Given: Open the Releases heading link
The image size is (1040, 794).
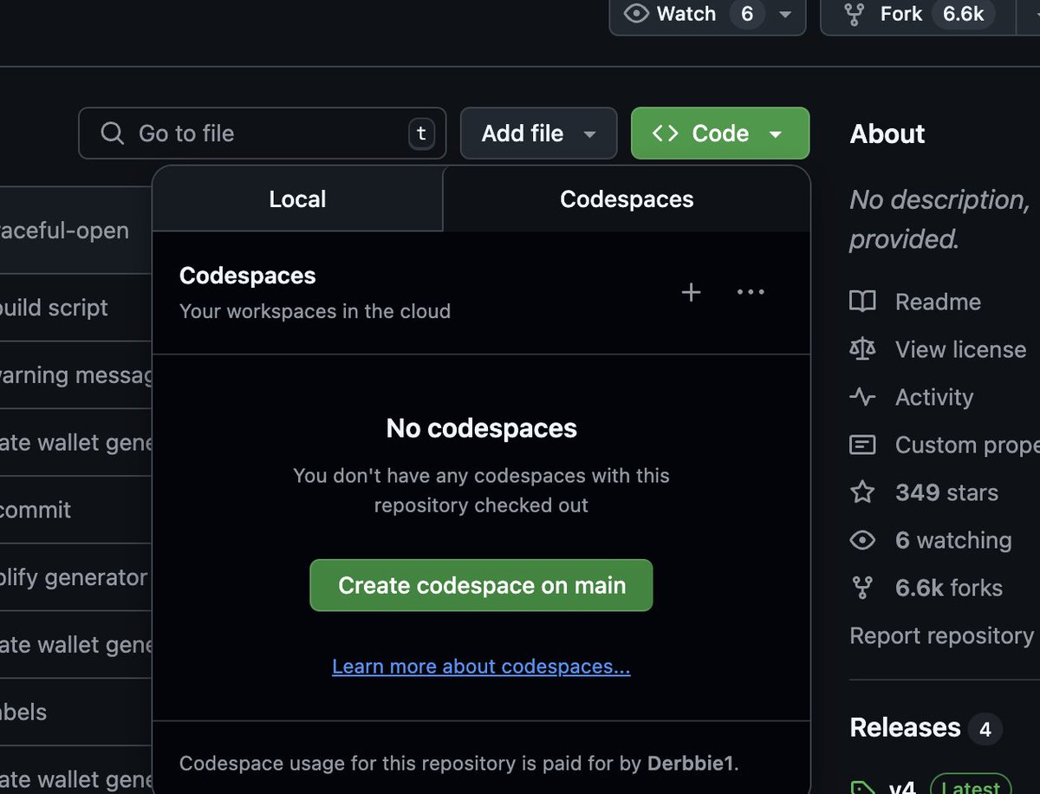Looking at the screenshot, I should tap(906, 727).
